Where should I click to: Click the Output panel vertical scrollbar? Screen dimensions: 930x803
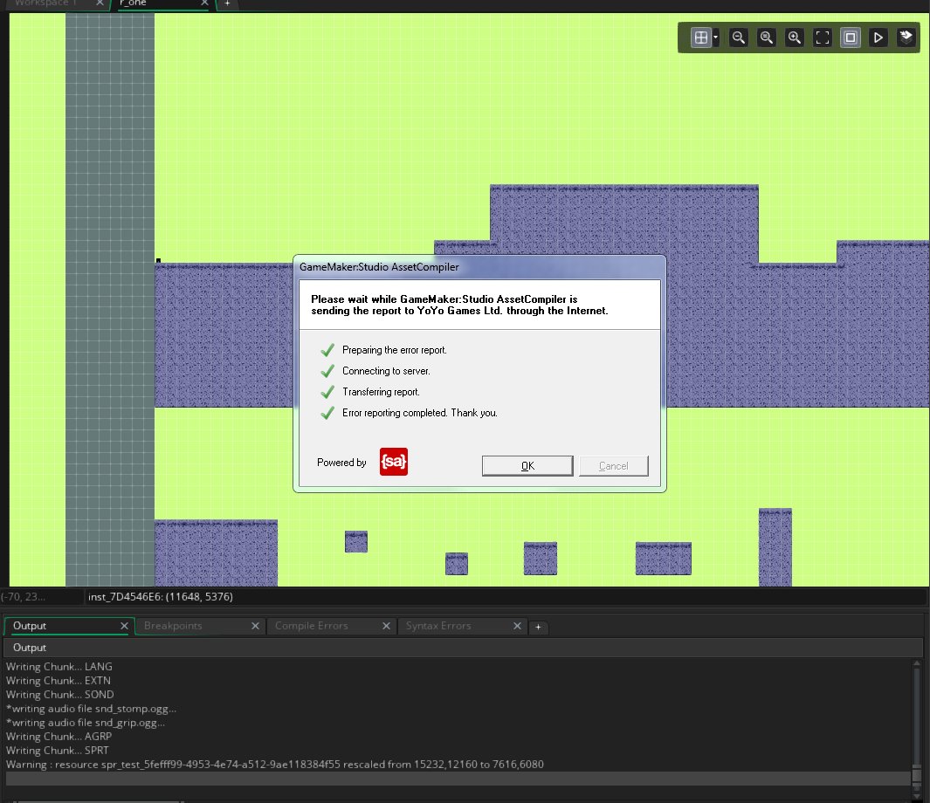coord(916,729)
